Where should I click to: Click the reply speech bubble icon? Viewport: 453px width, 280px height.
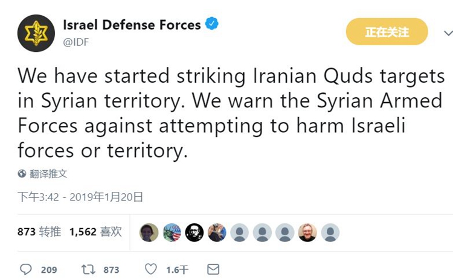tap(25, 269)
